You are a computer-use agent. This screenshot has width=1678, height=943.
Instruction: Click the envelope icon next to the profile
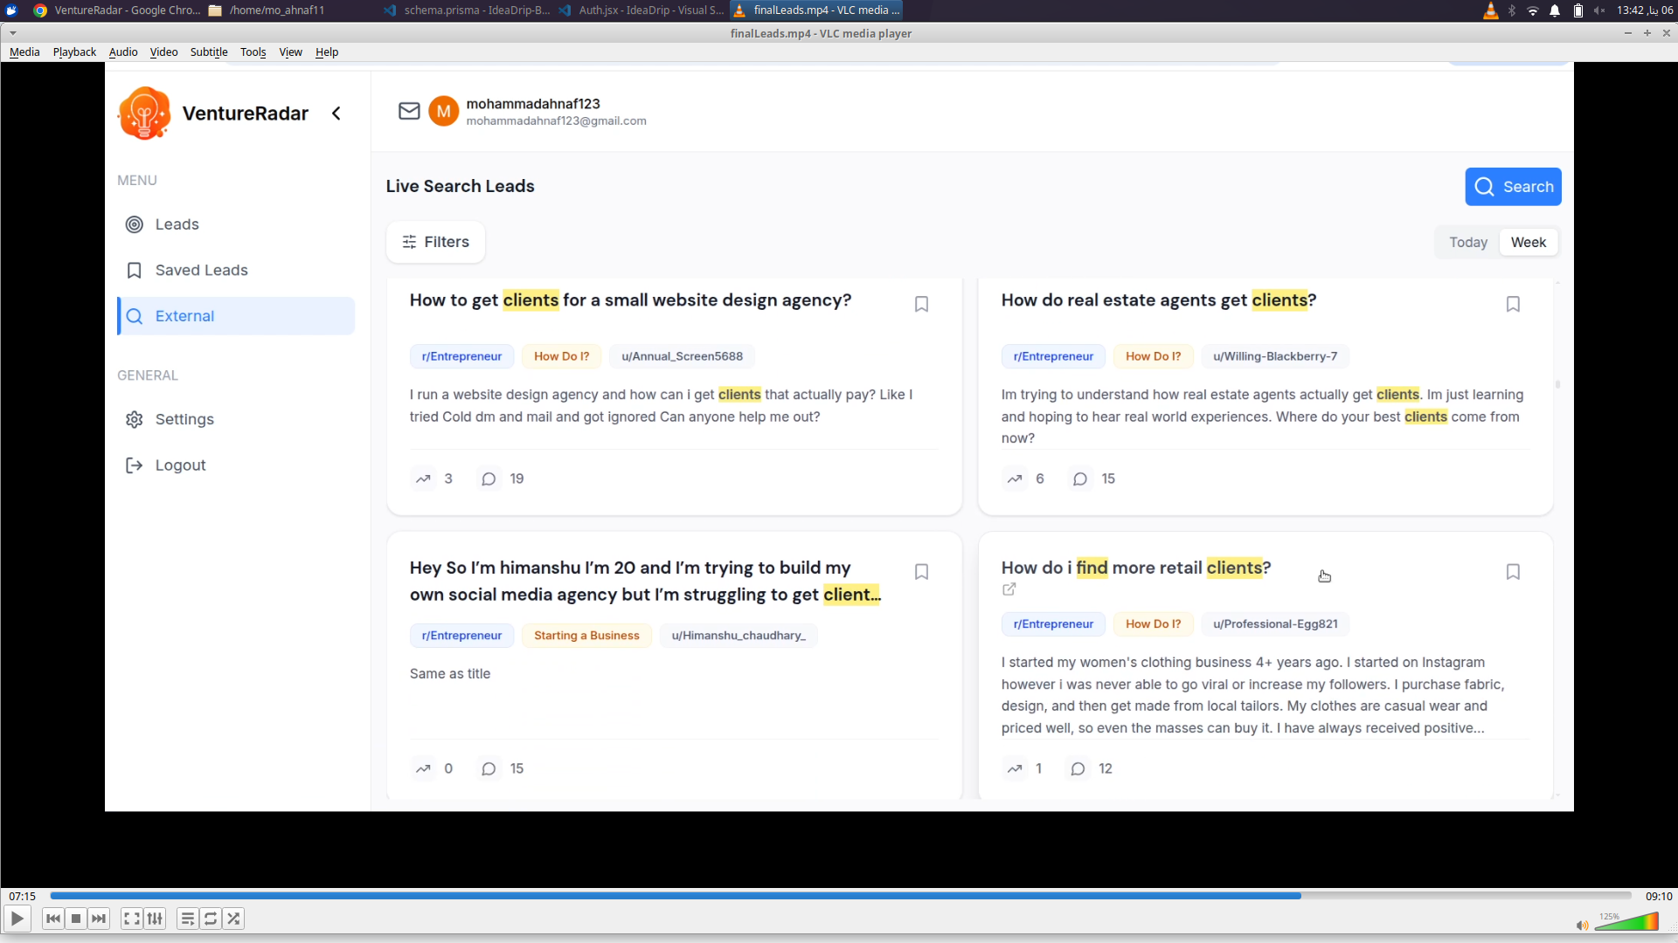(x=409, y=111)
